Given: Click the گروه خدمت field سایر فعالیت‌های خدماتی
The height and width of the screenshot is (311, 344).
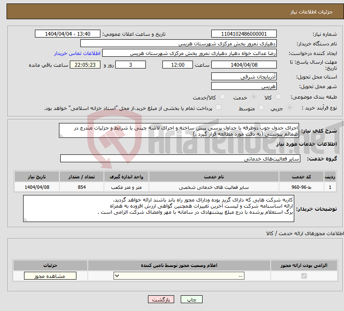Looking at the screenshot, I should click(x=180, y=158).
